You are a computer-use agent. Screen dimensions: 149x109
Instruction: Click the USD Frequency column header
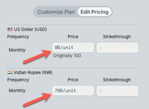[18, 37]
